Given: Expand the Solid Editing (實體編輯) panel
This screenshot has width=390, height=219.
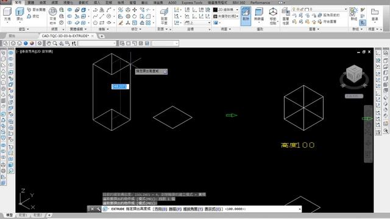Looking at the screenshot, I should click(78, 29).
